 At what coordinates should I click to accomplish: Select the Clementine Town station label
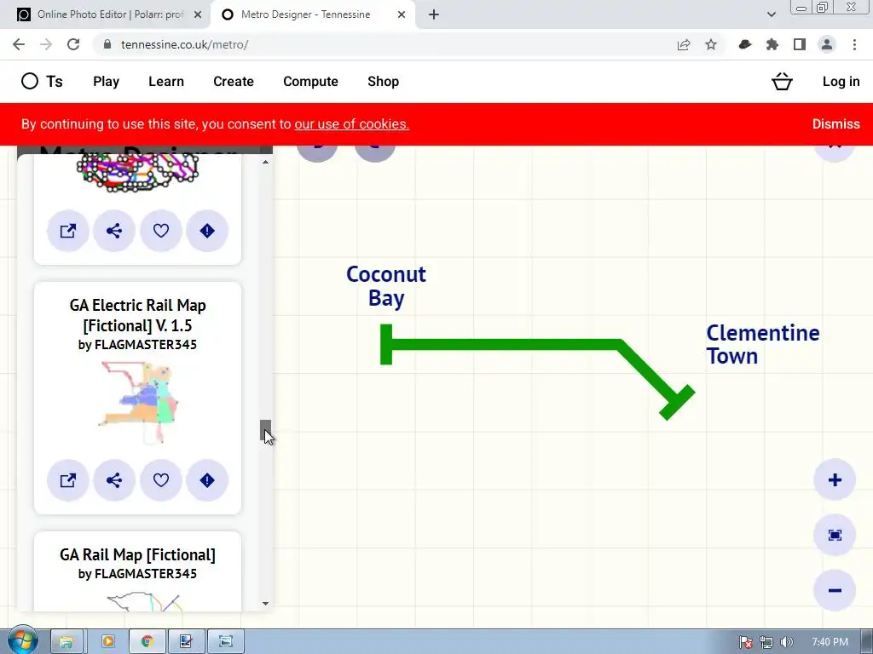763,344
